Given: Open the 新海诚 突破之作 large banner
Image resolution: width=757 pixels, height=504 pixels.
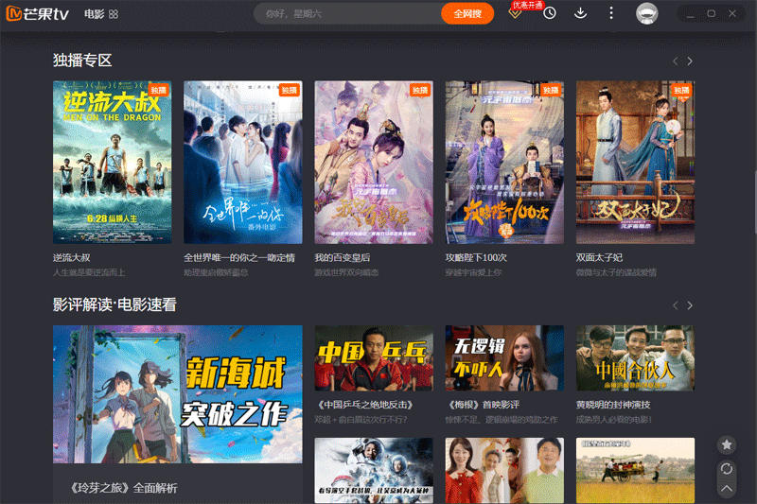Looking at the screenshot, I should pos(178,394).
